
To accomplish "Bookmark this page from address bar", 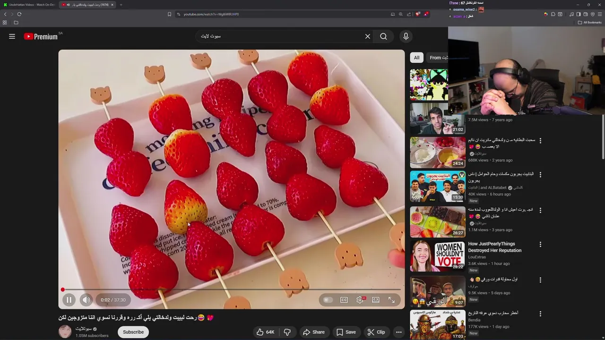I will tap(169, 14).
